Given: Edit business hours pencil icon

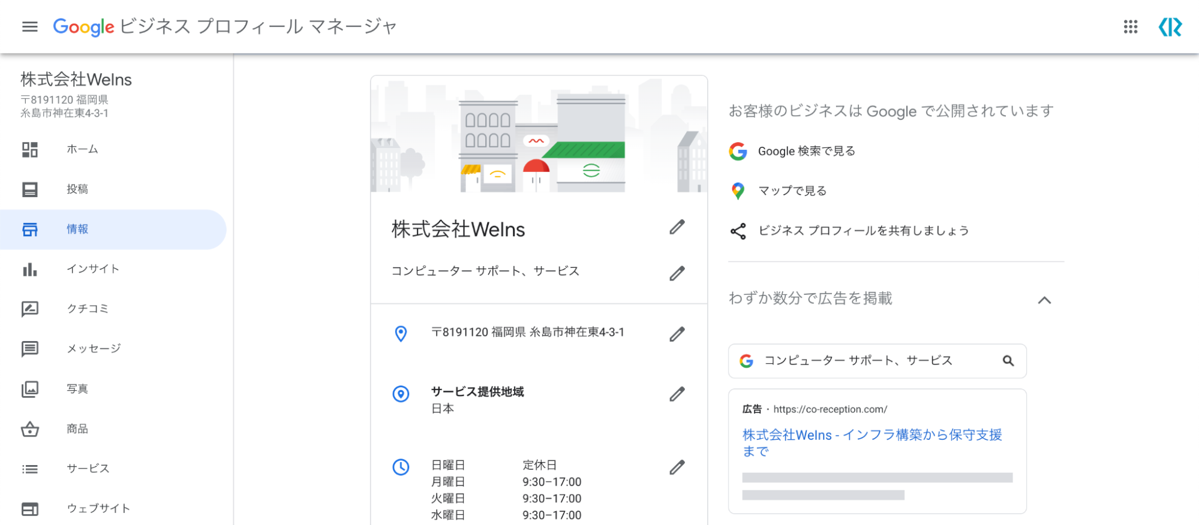Looking at the screenshot, I should point(677,467).
